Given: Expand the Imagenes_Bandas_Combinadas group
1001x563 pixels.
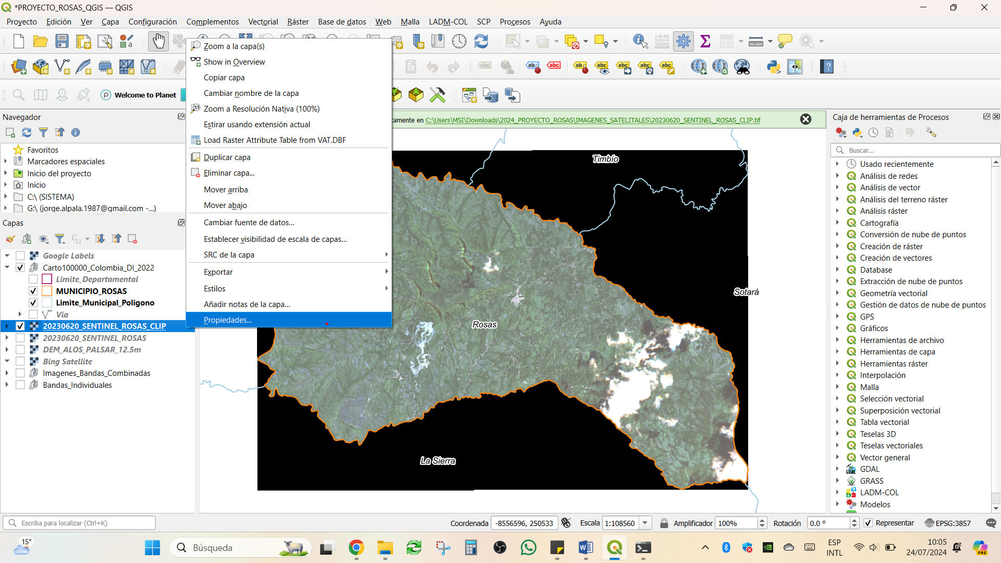Looking at the screenshot, I should [7, 373].
